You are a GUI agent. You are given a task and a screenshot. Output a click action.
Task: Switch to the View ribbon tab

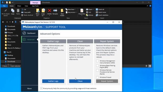(x=26, y=6)
